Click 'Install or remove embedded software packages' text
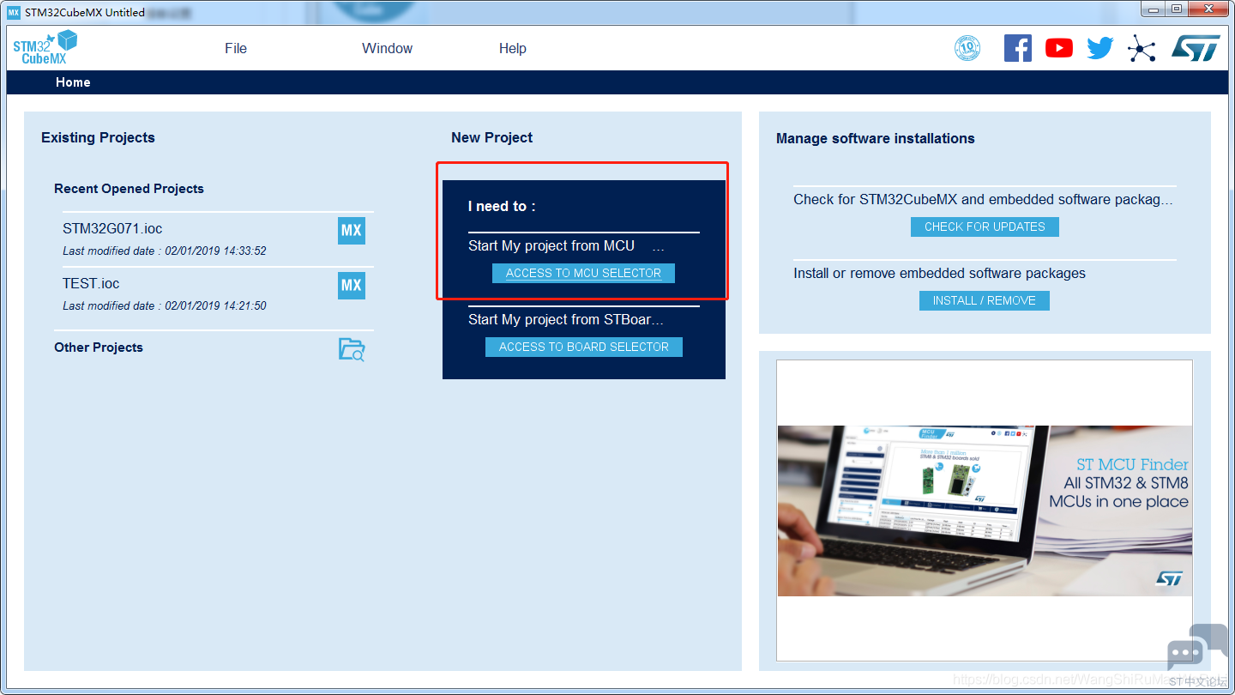1235x695 pixels. pos(939,273)
